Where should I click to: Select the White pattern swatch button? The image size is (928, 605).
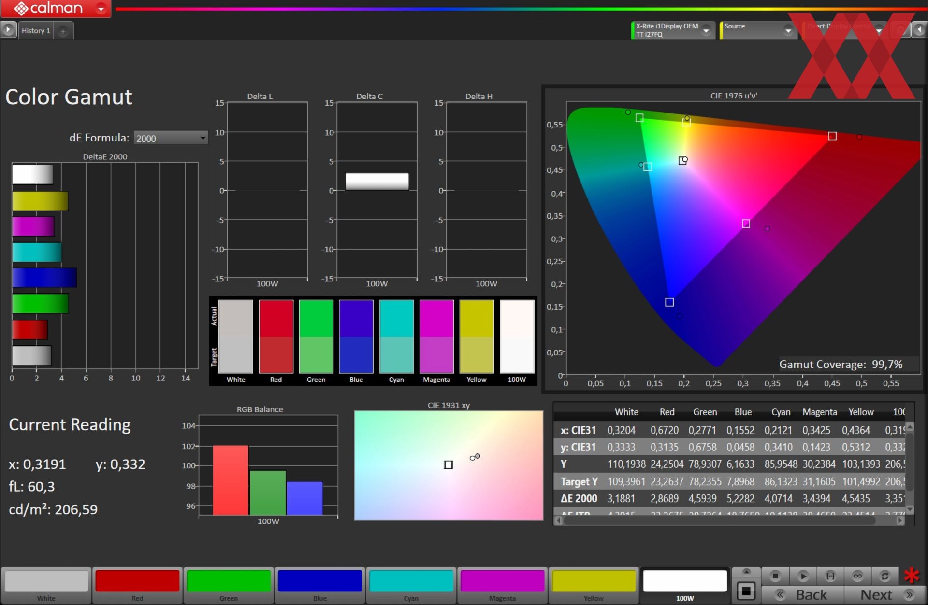[x=46, y=585]
